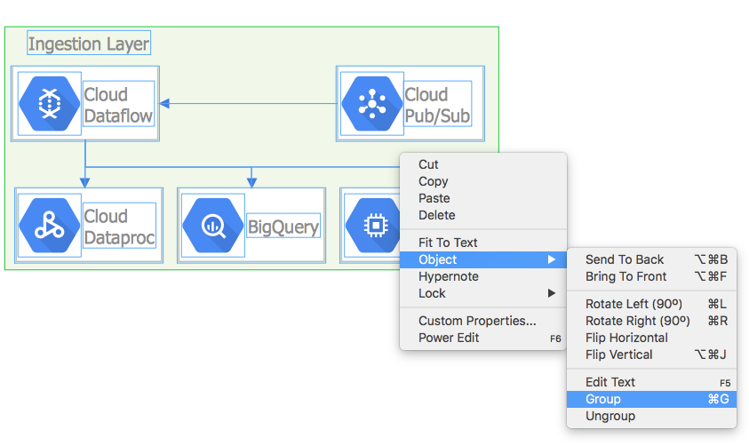The height and width of the screenshot is (446, 749).
Task: Select the Cloud Dataflow hexagon icon
Action: [x=50, y=104]
